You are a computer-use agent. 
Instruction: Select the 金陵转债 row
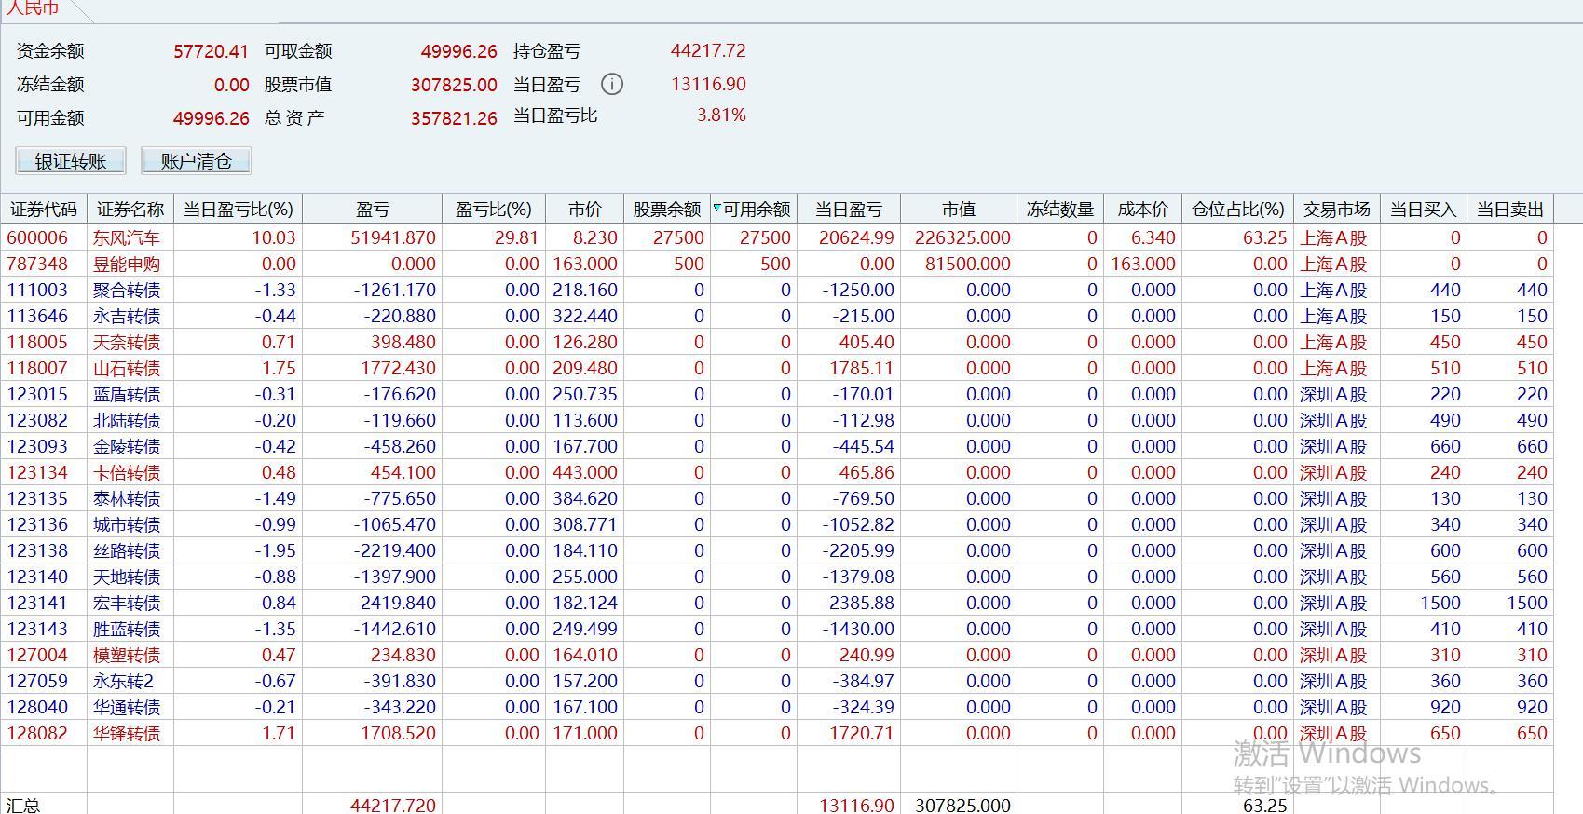777,446
